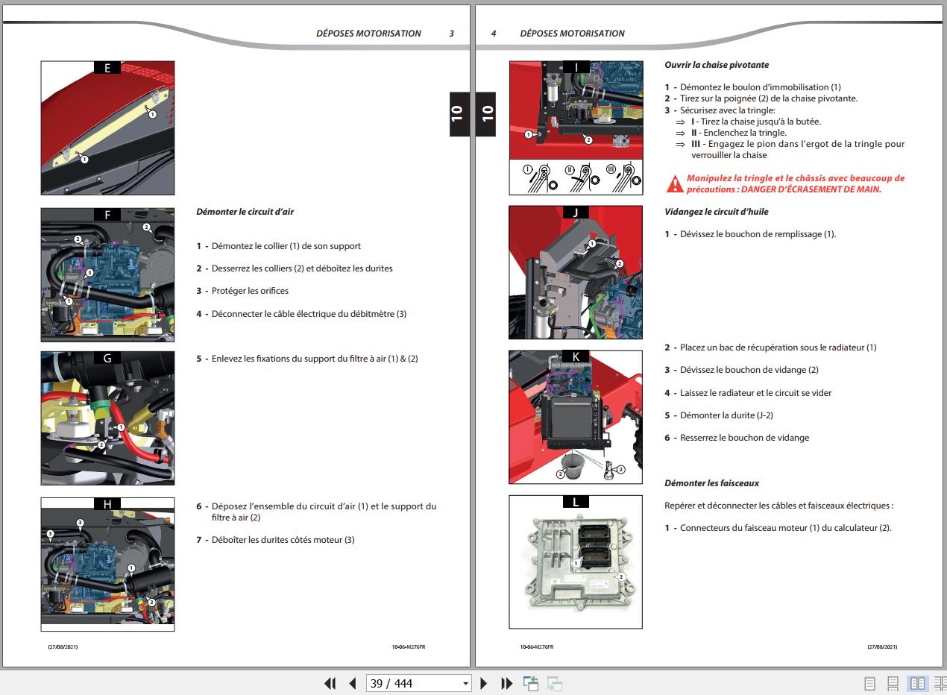The image size is (947, 695).
Task: Jump to the last page
Action: [x=507, y=683]
